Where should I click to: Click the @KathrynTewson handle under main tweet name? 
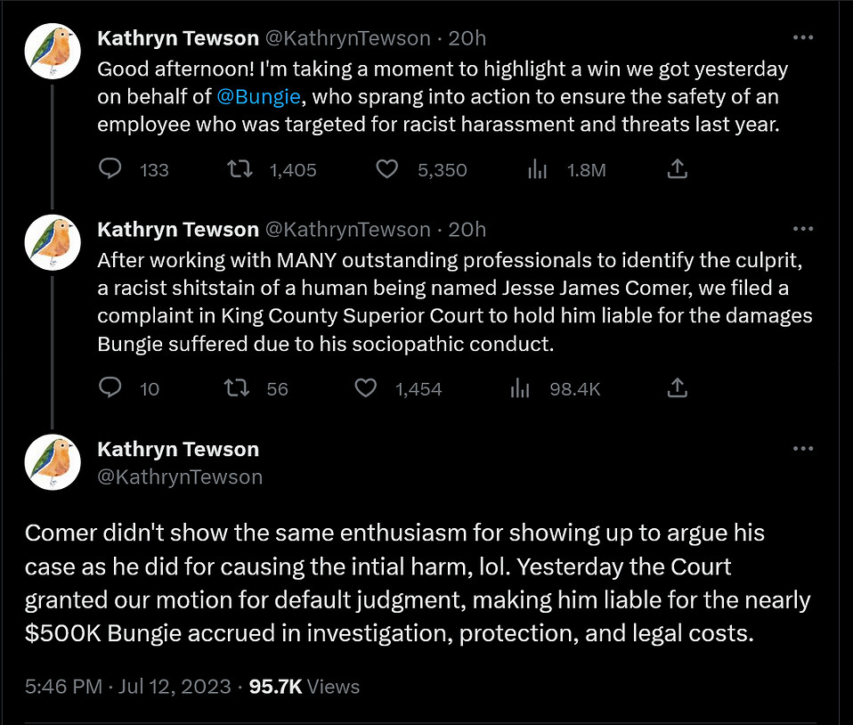coord(180,477)
